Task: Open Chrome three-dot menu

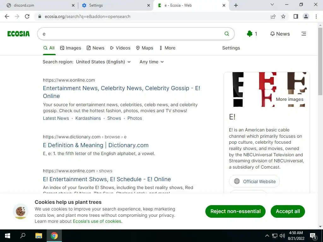Action: [316, 16]
